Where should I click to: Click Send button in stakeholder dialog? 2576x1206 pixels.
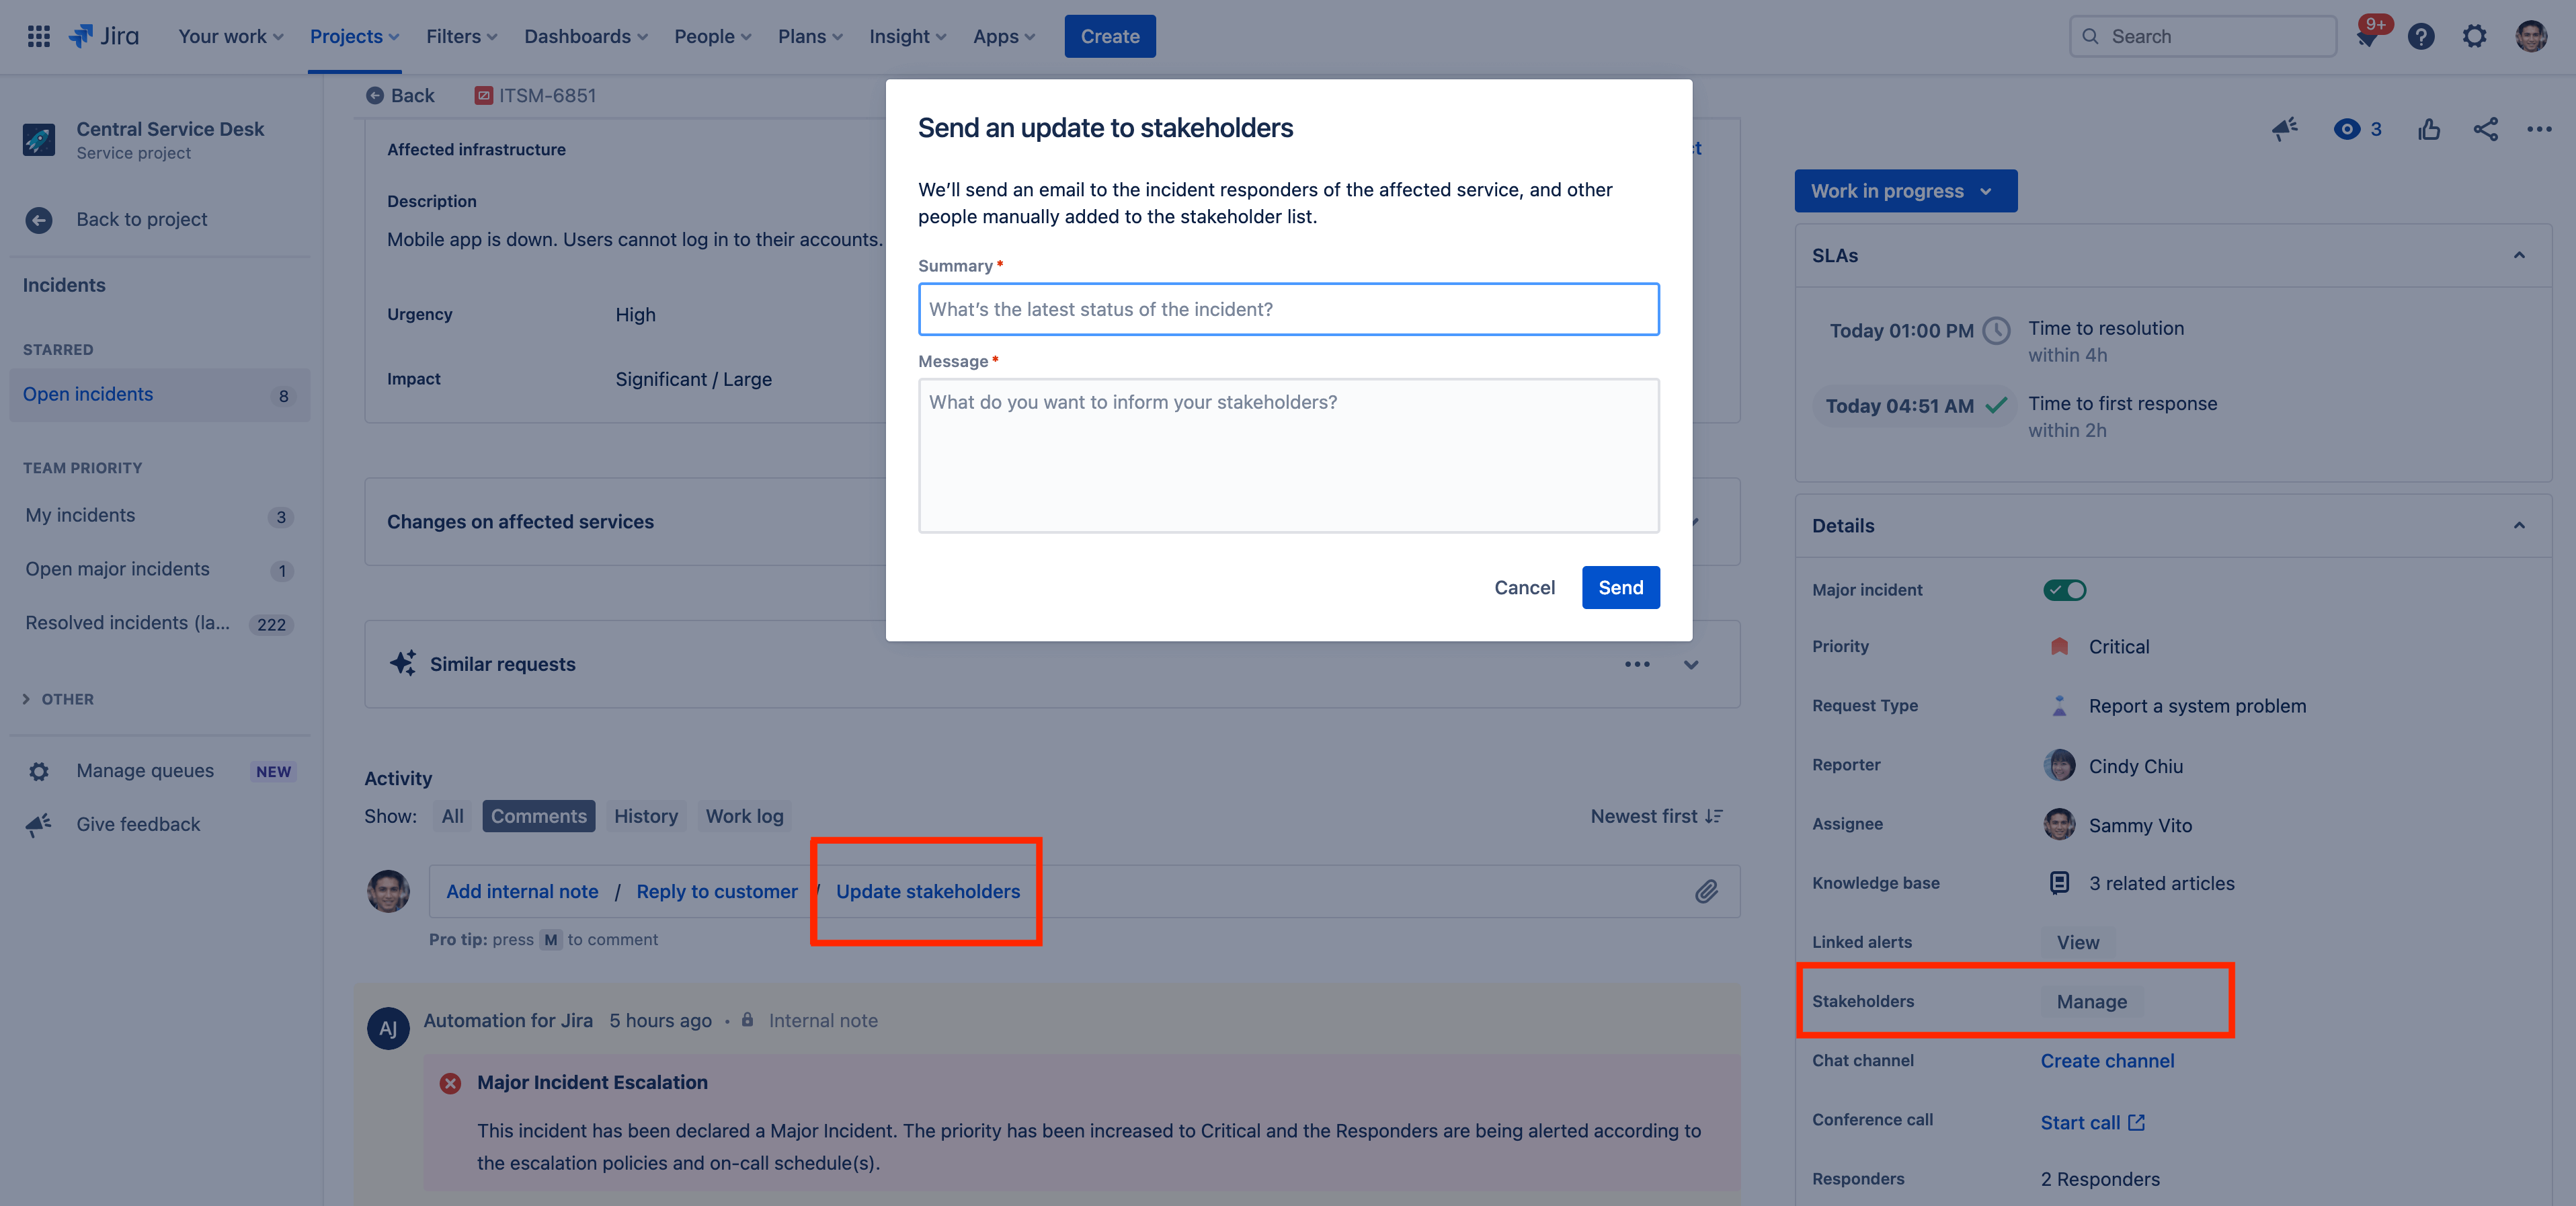tap(1620, 587)
